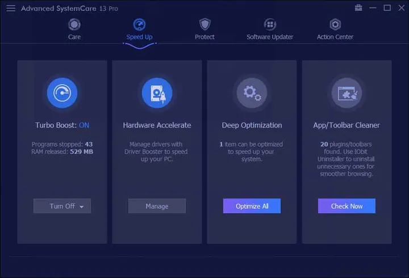Image resolution: width=409 pixels, height=278 pixels.
Task: Click the Protect shield icon
Action: point(204,24)
